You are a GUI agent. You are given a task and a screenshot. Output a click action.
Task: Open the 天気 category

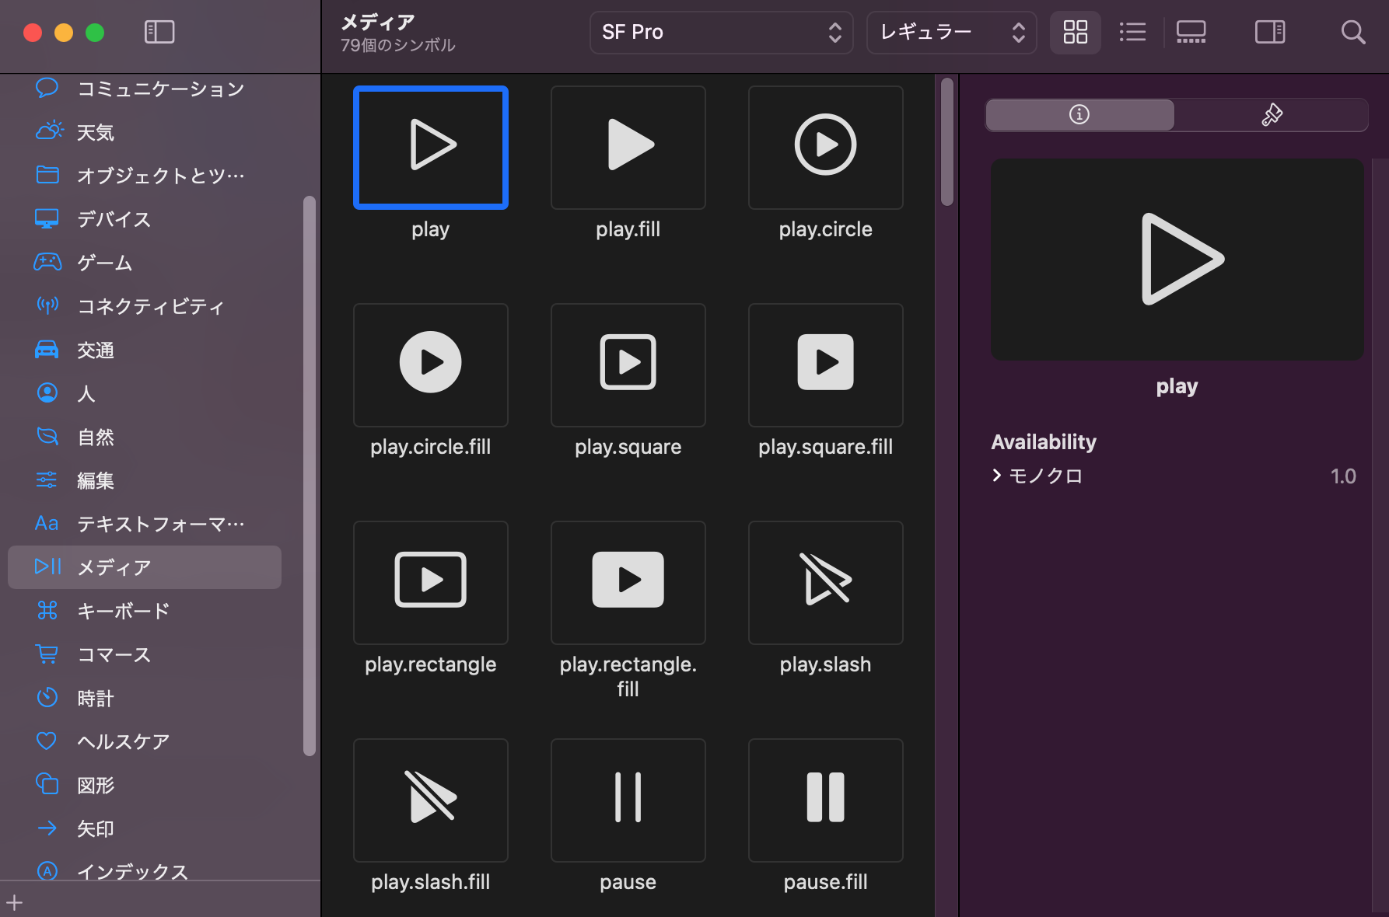pyautogui.click(x=145, y=132)
